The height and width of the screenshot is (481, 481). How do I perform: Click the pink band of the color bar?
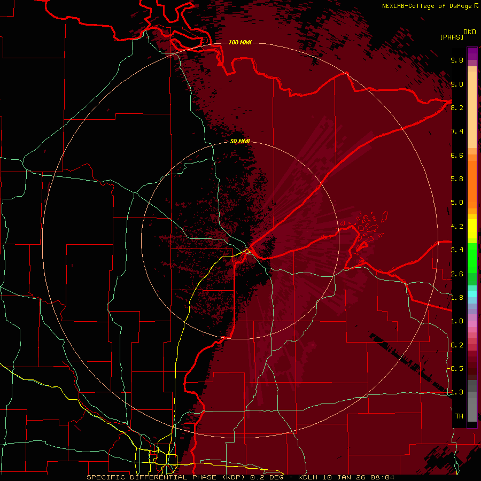(x=472, y=324)
